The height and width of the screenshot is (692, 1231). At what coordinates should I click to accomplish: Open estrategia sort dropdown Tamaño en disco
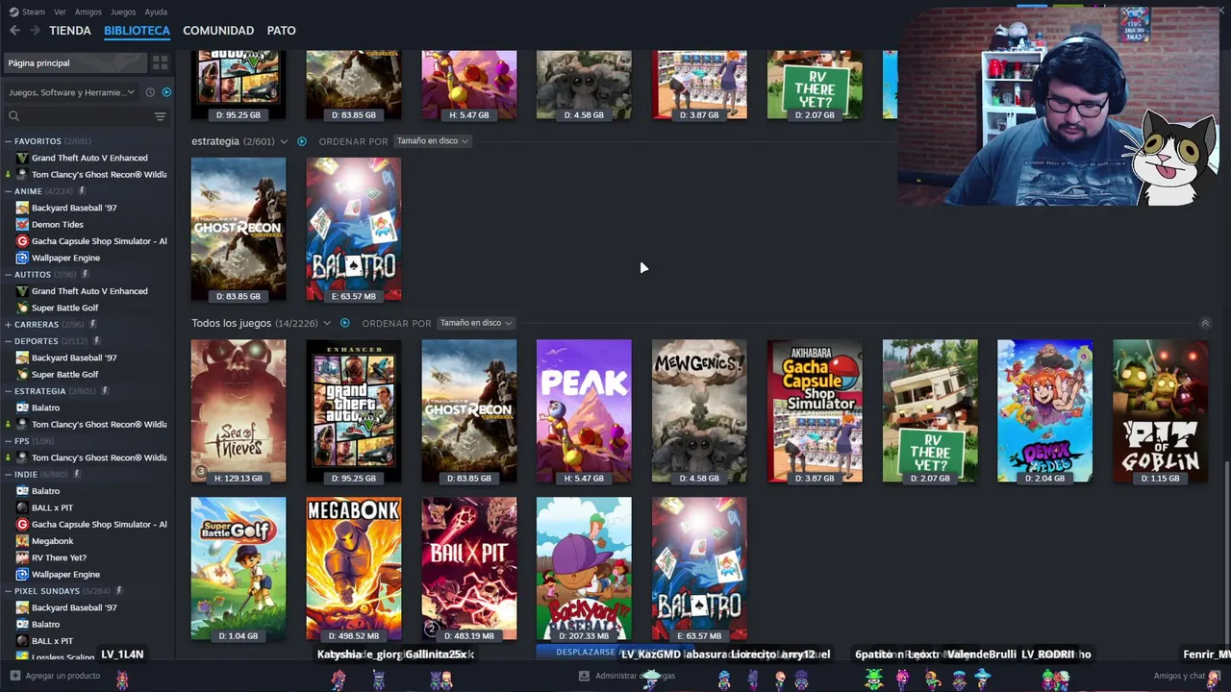(432, 141)
